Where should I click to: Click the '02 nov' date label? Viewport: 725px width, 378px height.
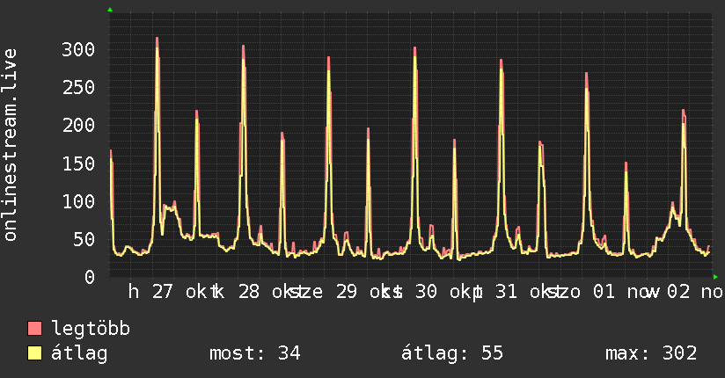[x=695, y=292]
